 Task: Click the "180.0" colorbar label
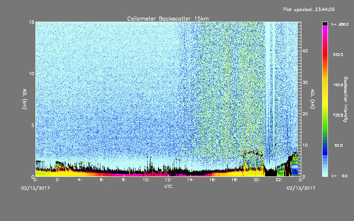(338, 85)
